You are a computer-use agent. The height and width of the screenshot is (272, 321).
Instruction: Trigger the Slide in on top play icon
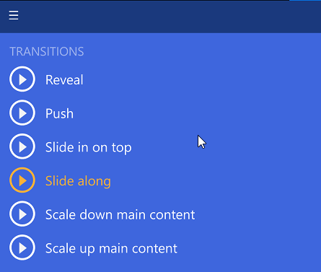(x=22, y=146)
